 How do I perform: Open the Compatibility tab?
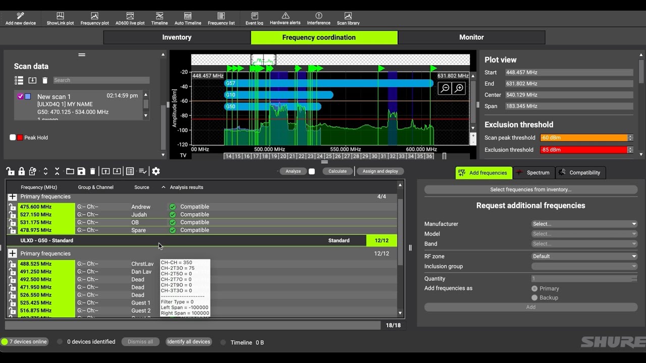click(580, 173)
